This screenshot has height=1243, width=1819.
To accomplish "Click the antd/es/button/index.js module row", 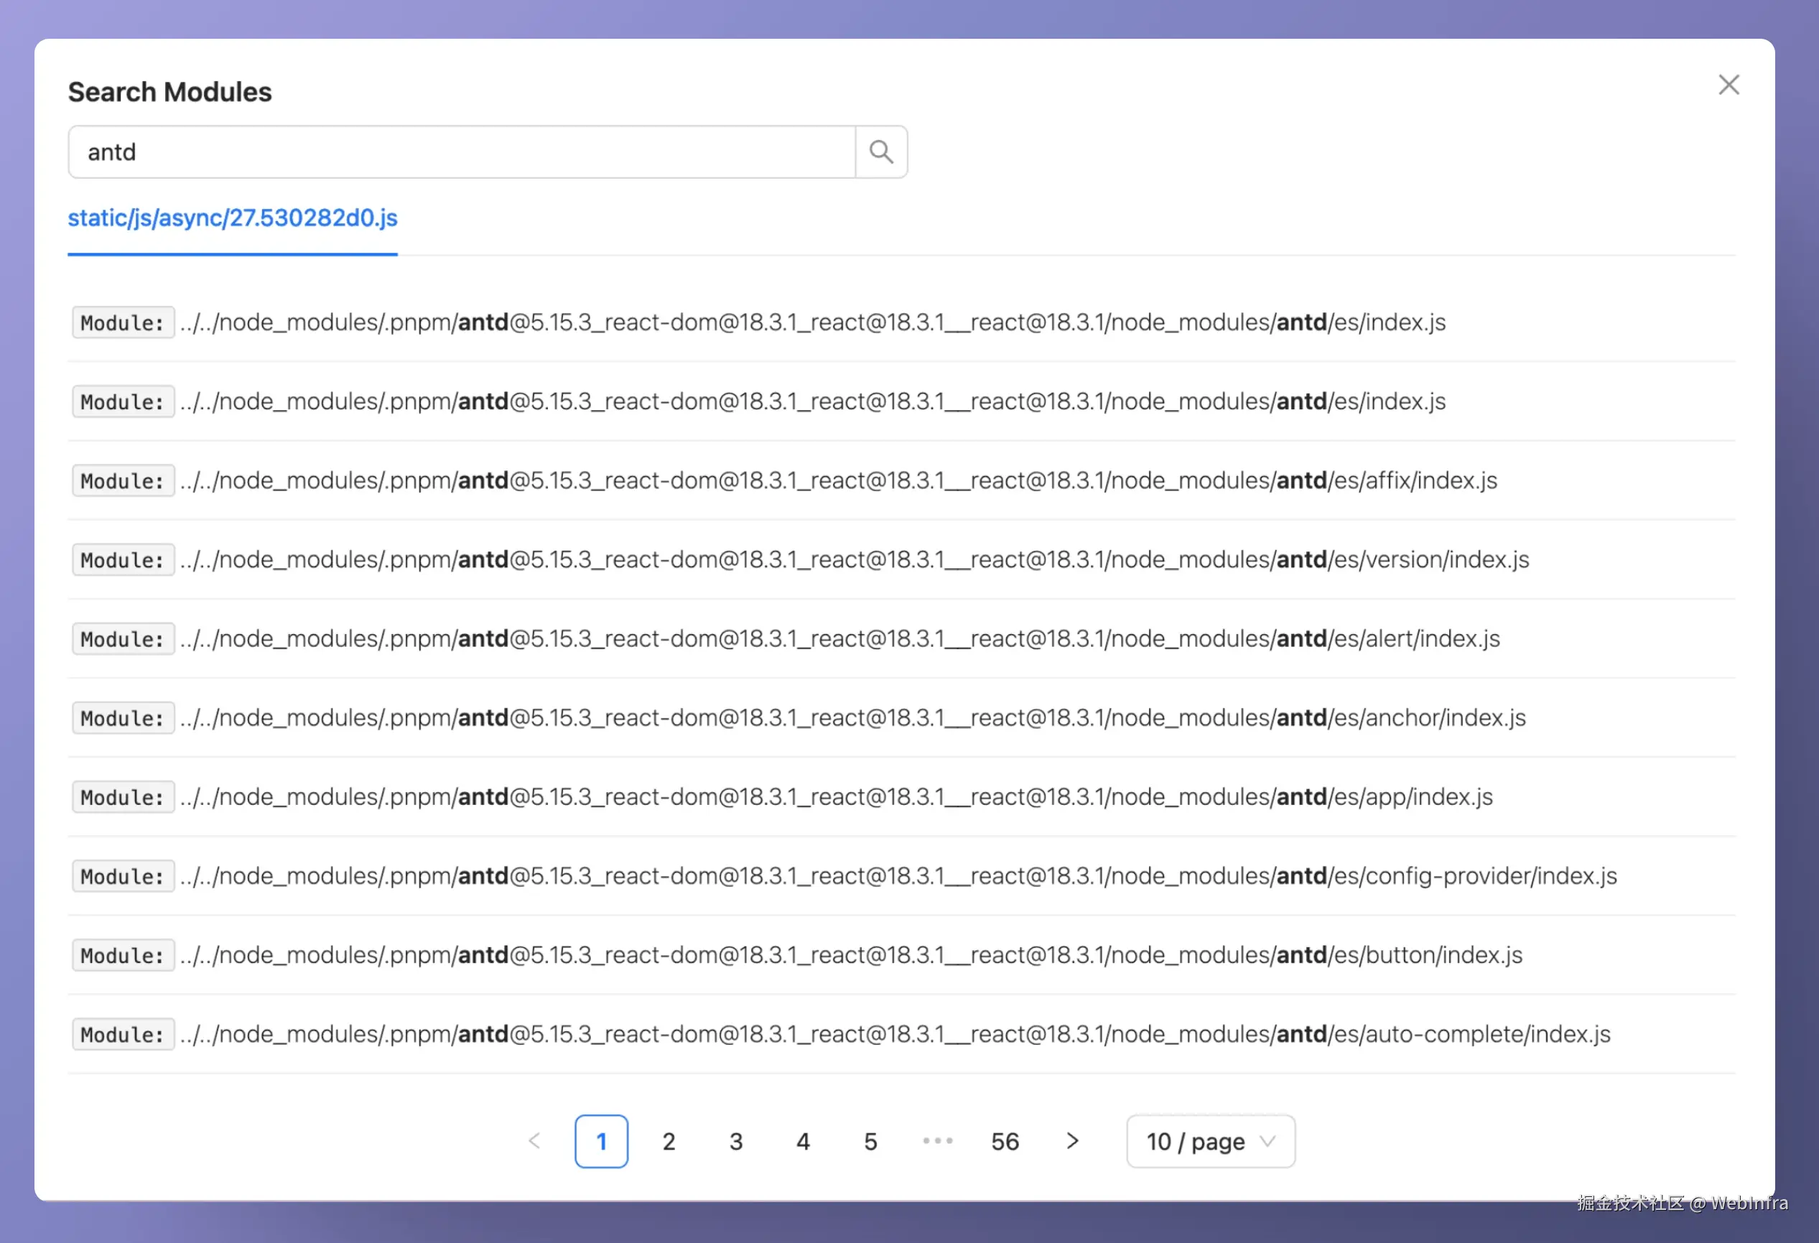I will [850, 955].
